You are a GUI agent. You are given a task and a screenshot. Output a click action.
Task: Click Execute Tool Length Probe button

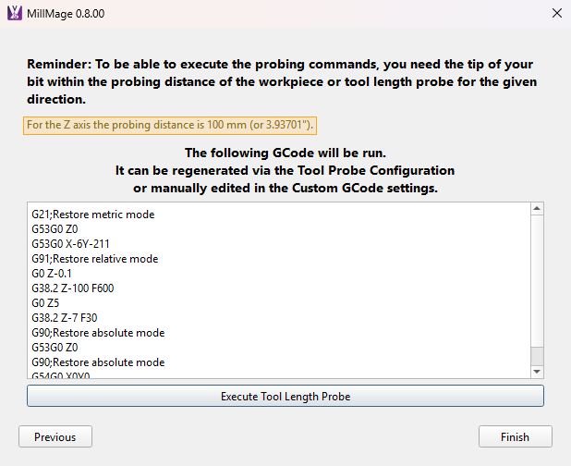click(x=285, y=396)
